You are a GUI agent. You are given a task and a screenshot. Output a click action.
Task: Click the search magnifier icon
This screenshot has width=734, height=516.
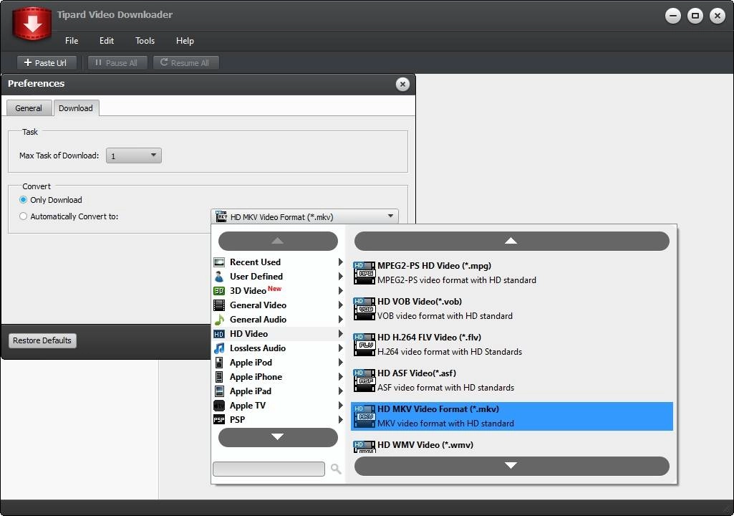[336, 469]
